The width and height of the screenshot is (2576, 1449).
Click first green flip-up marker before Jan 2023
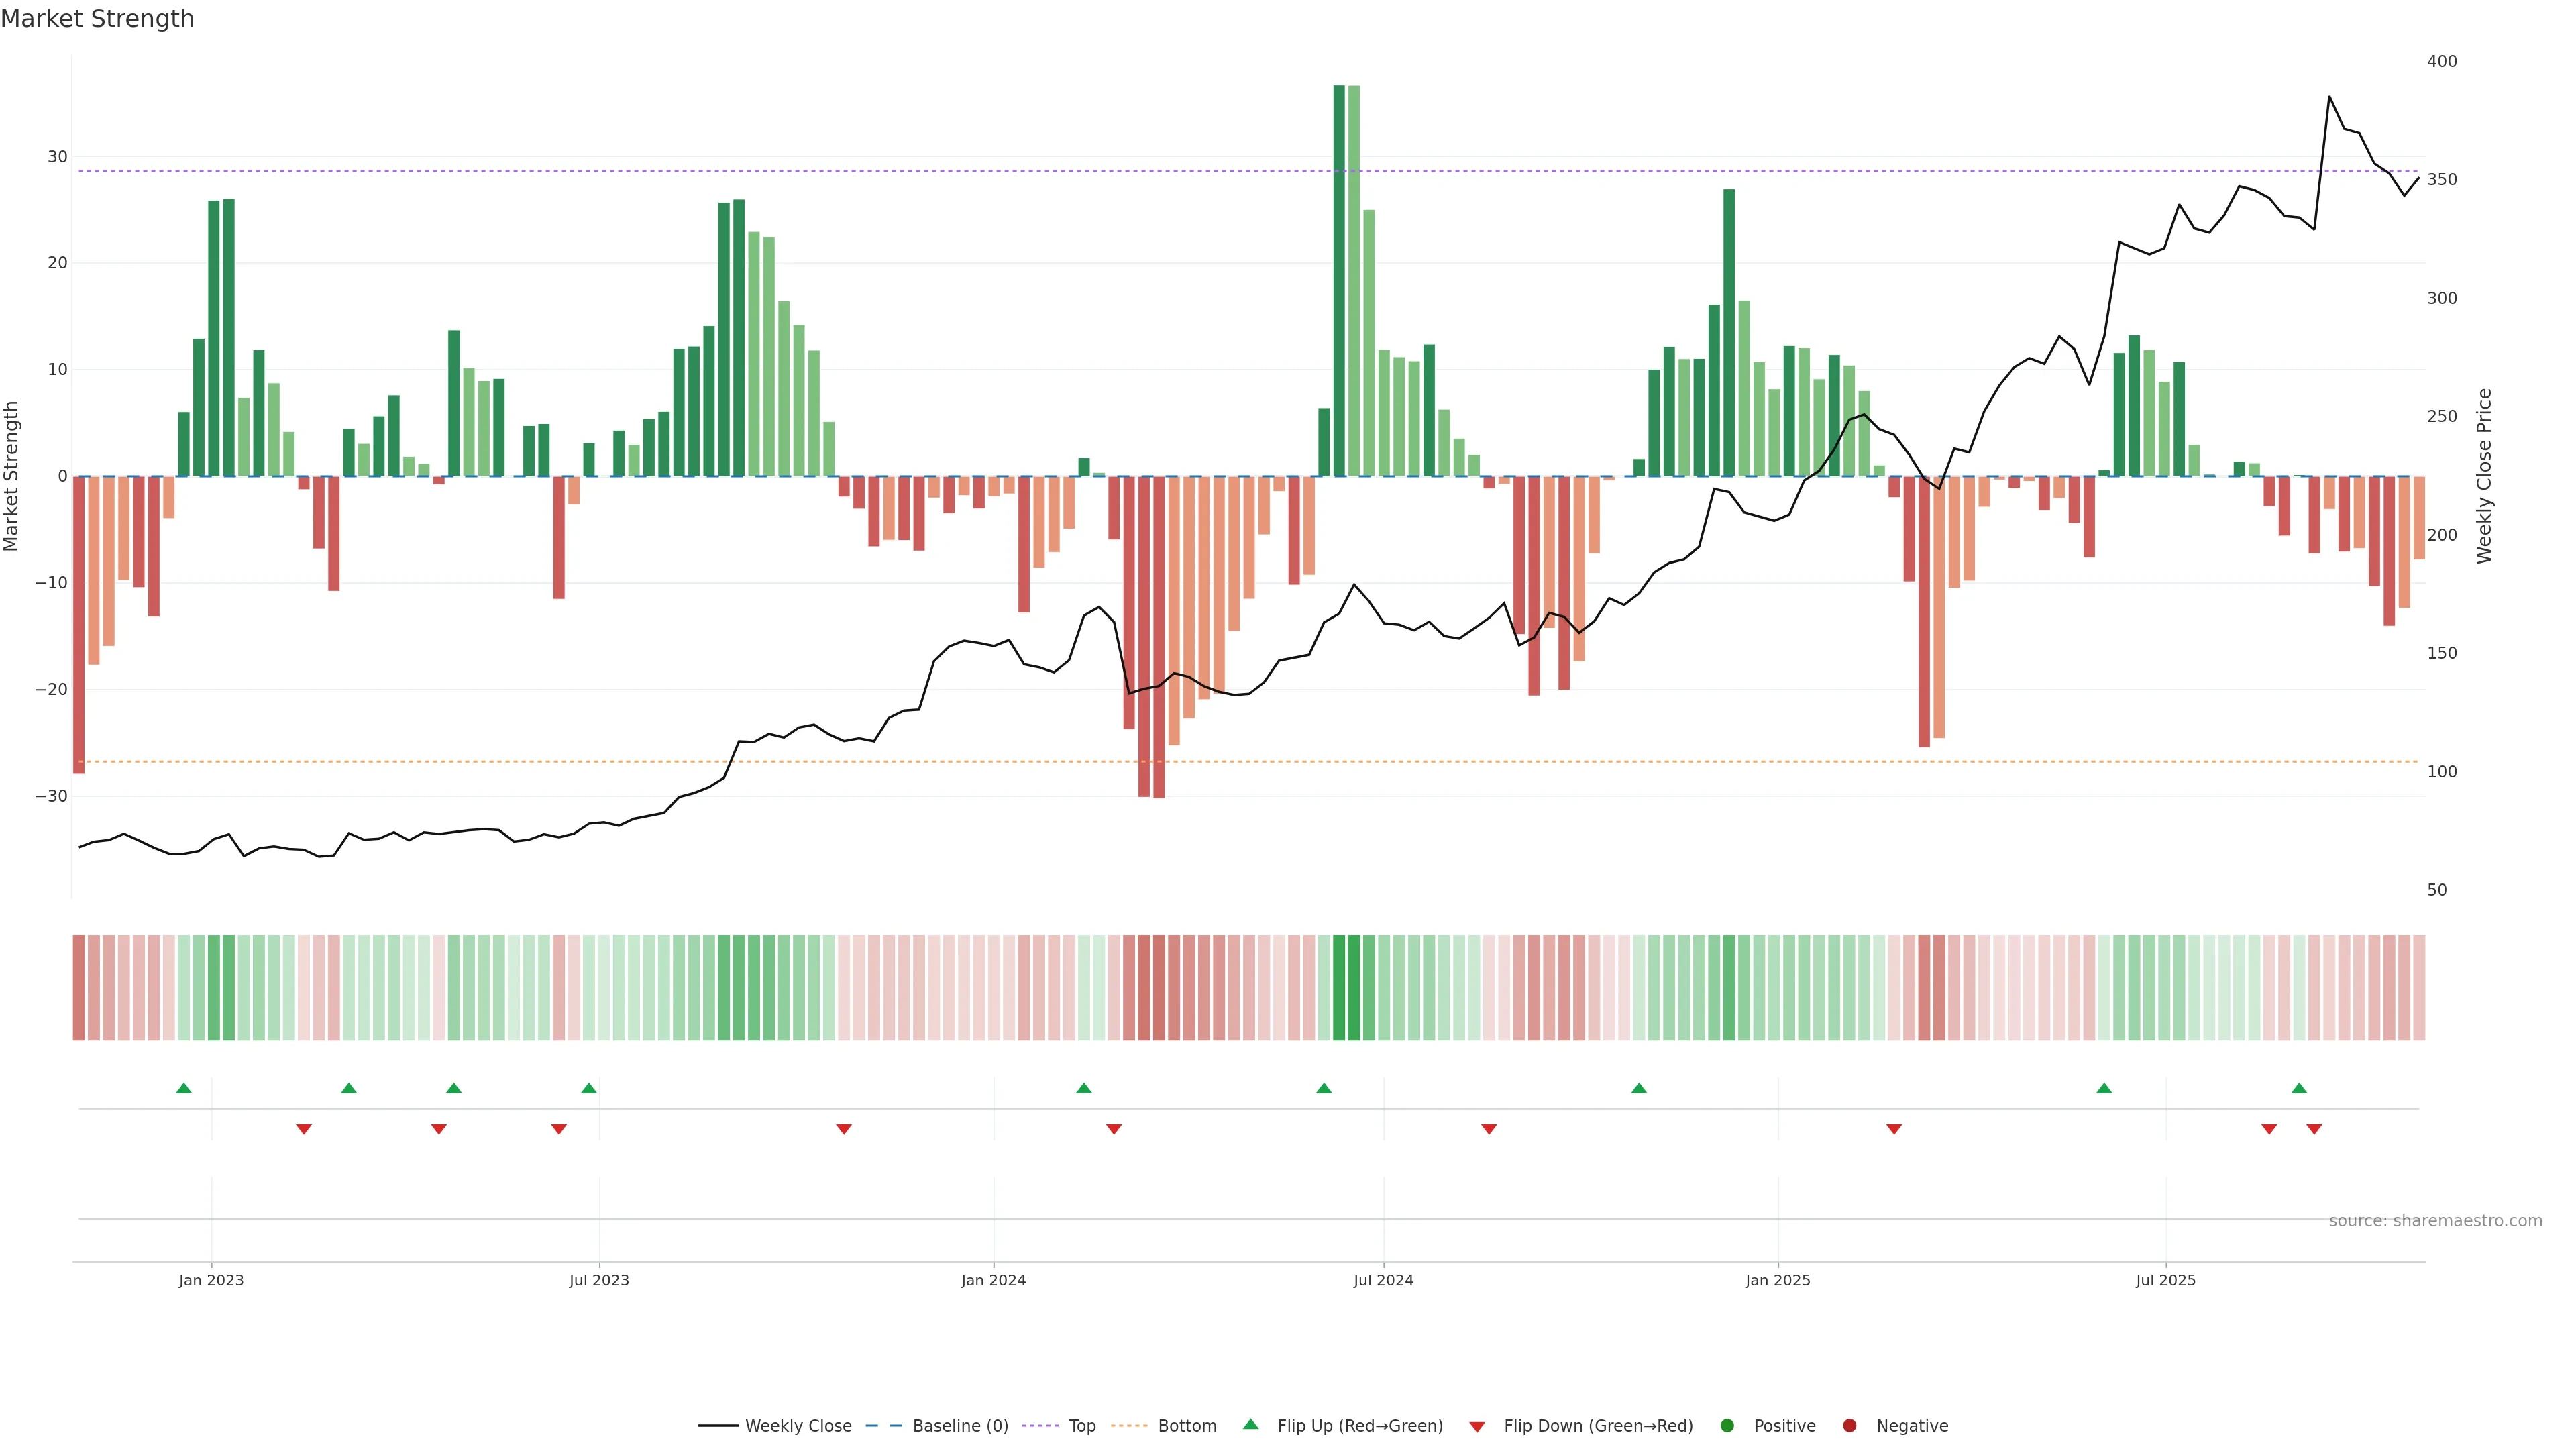[x=184, y=1088]
